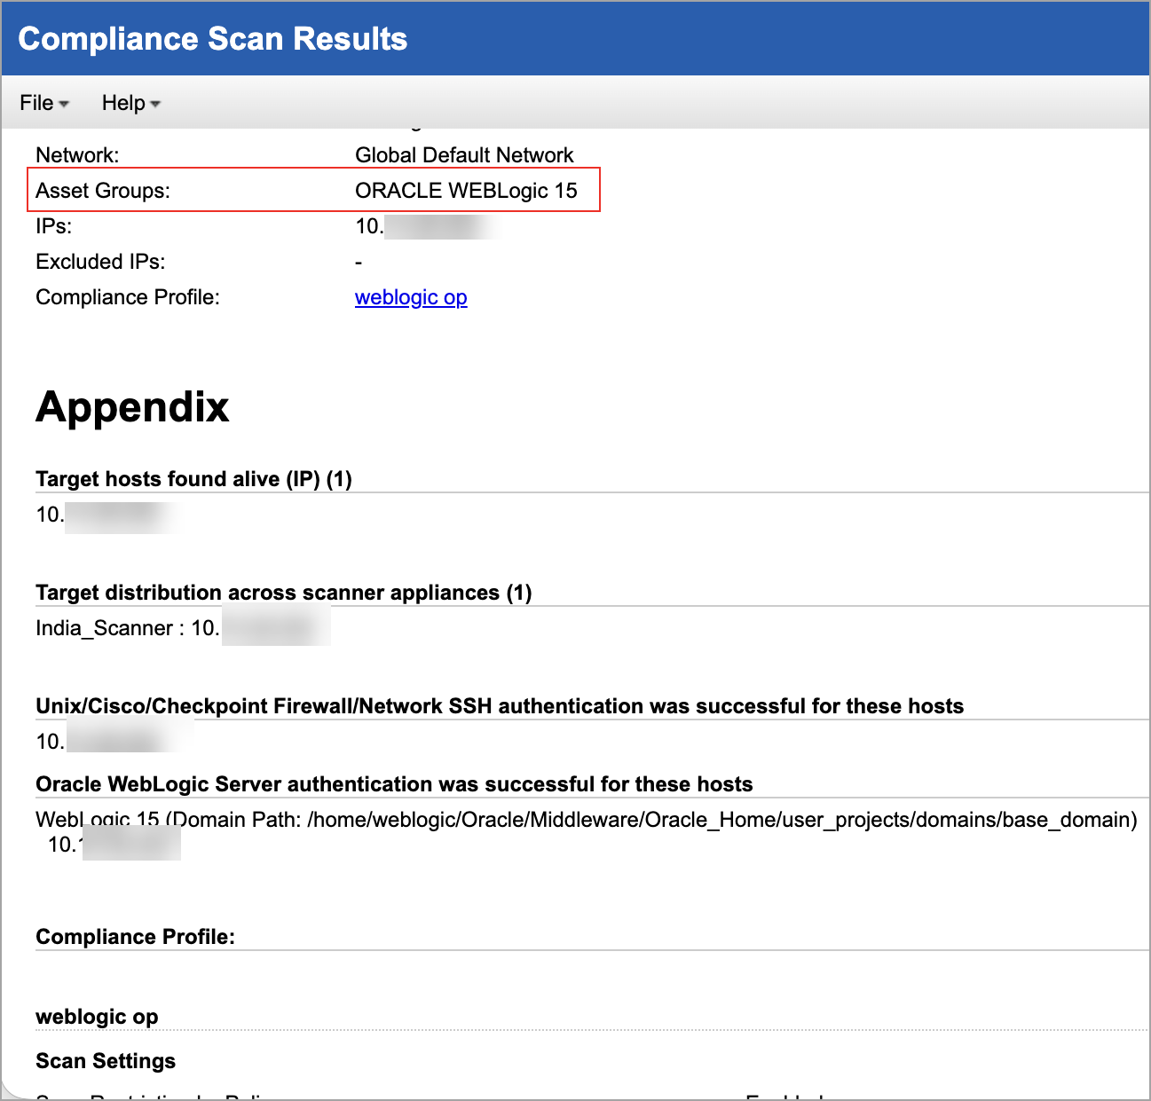Expand the Help menu dropdown arrow

(155, 105)
